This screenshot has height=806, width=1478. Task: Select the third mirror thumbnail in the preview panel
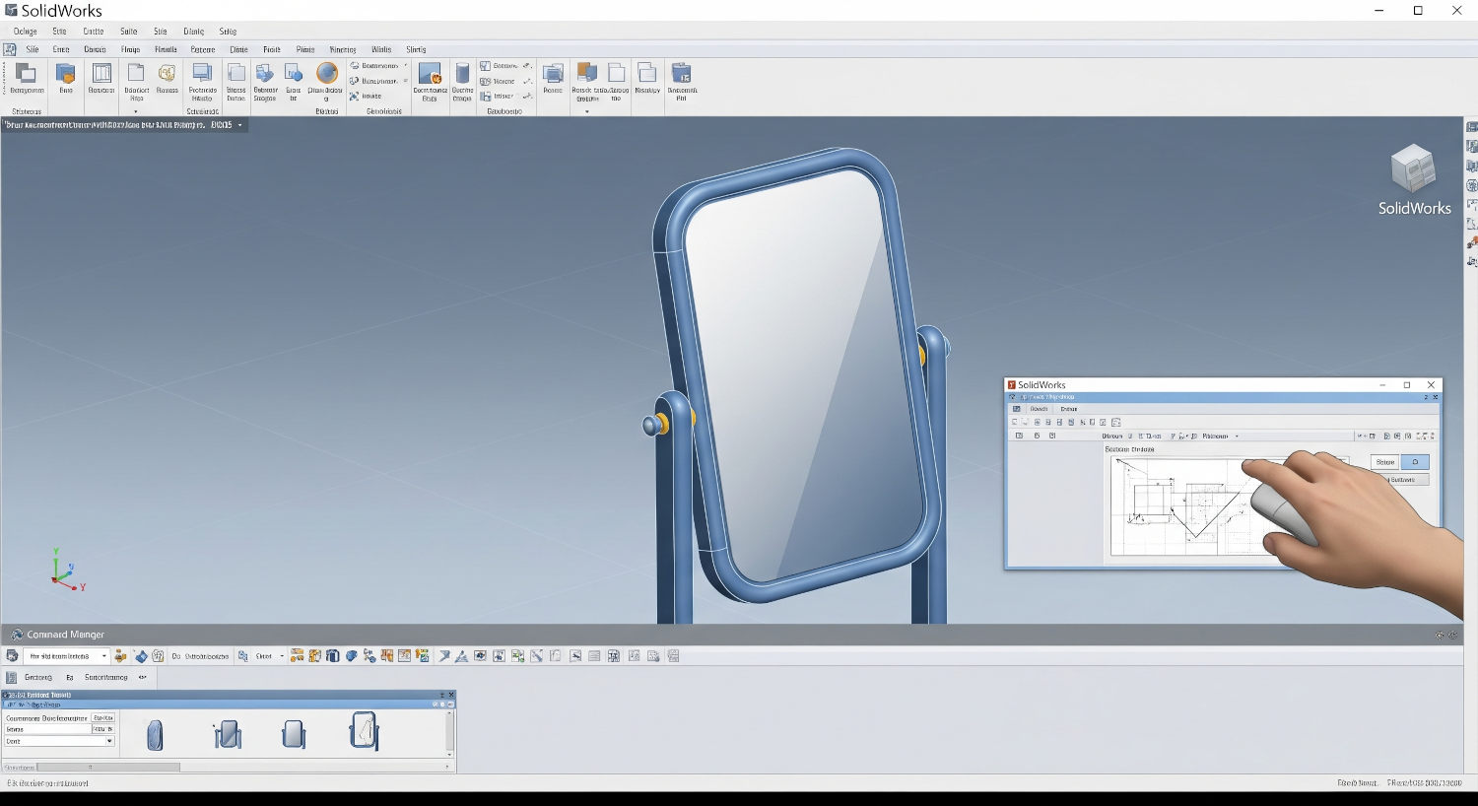pos(293,733)
